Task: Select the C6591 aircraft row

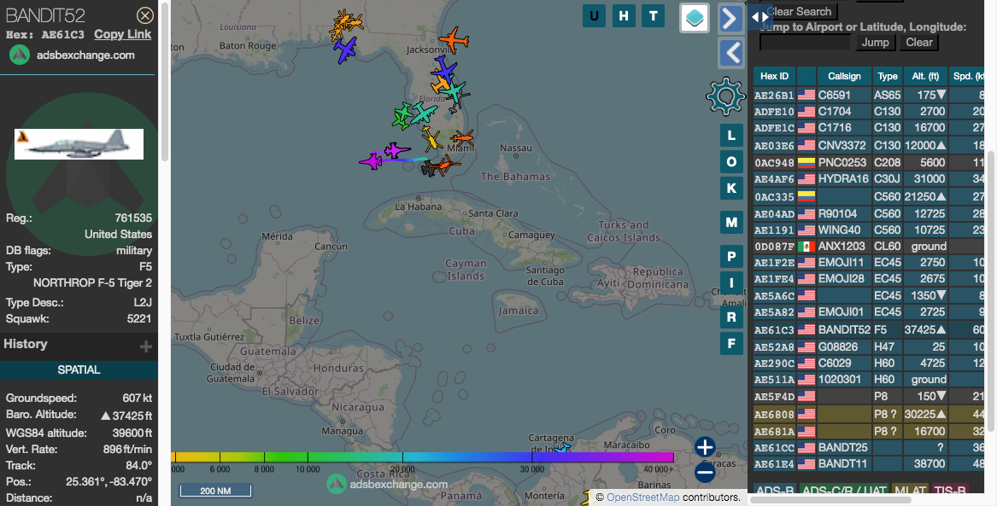Action: coord(869,96)
